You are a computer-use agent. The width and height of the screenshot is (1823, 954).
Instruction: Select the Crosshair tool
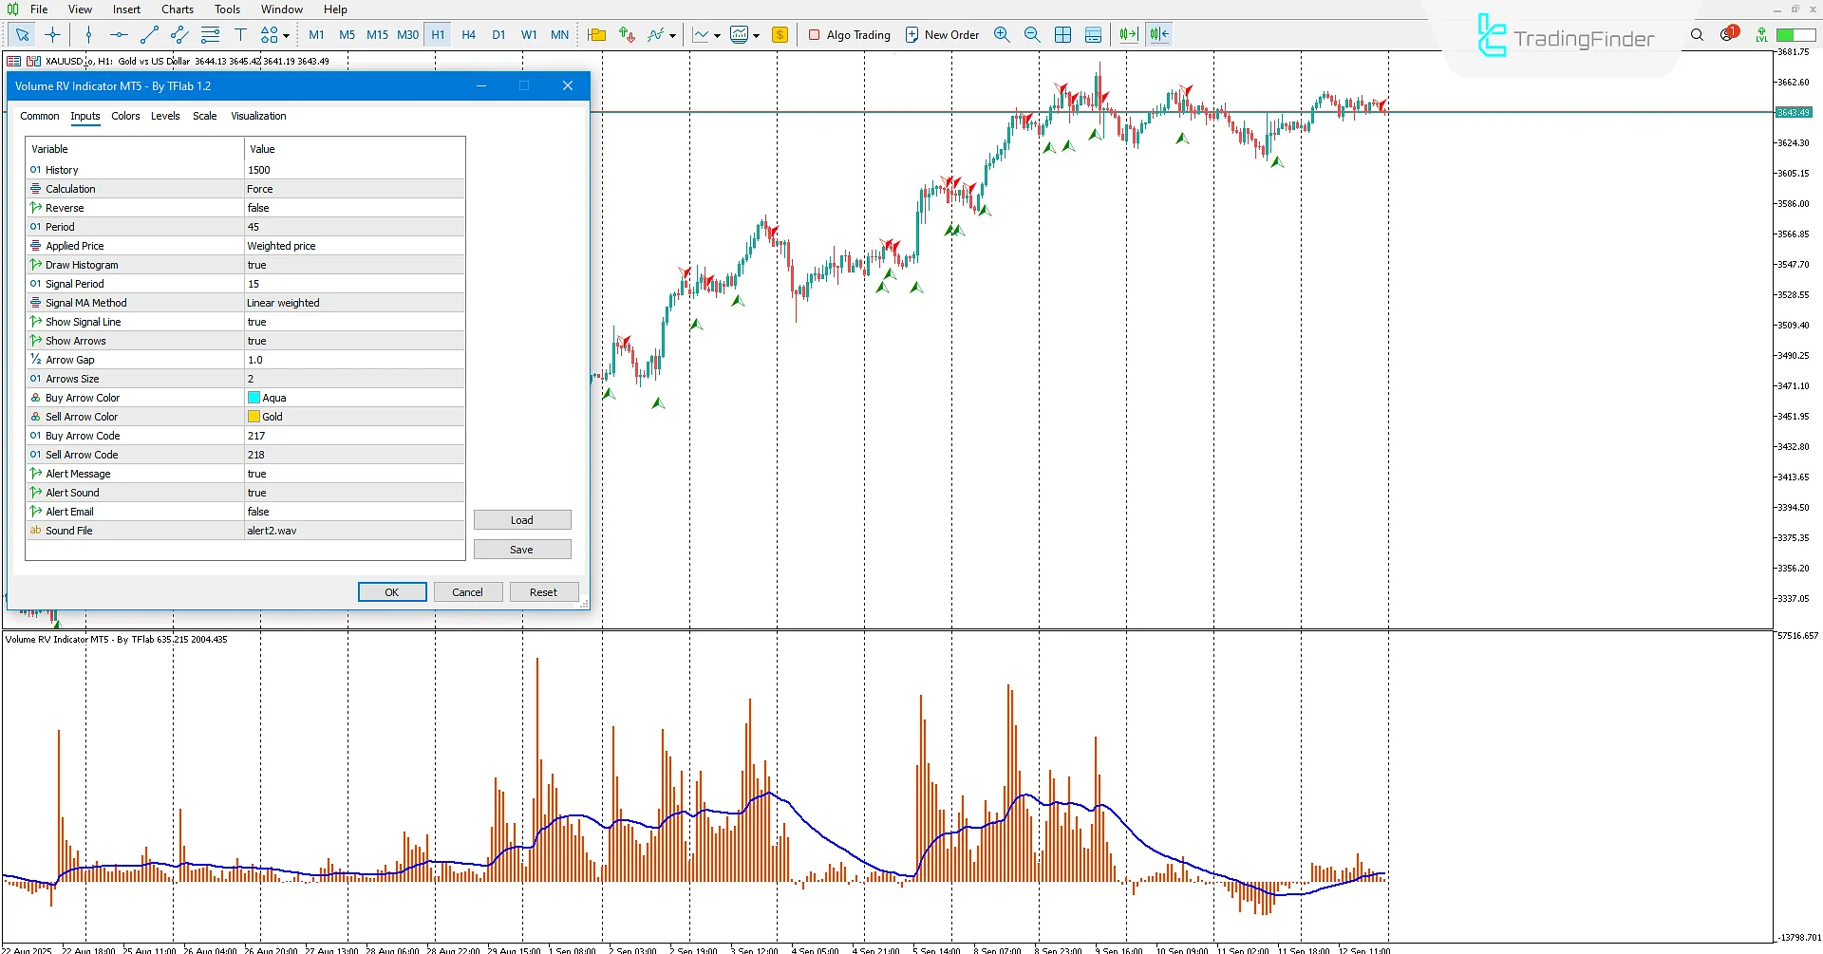coord(52,34)
